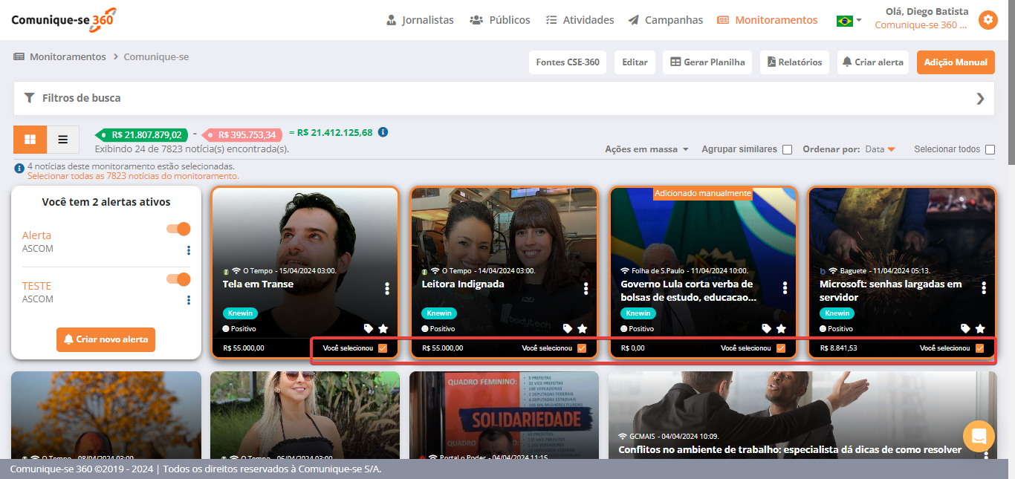Screen dimensions: 1015x479
Task: Uncheck selection on Microsoft senhas card
Action: point(980,348)
